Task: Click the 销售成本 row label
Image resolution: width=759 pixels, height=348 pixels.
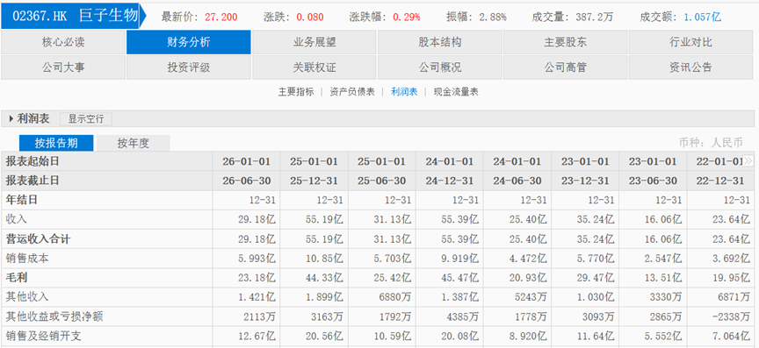Action: point(27,259)
